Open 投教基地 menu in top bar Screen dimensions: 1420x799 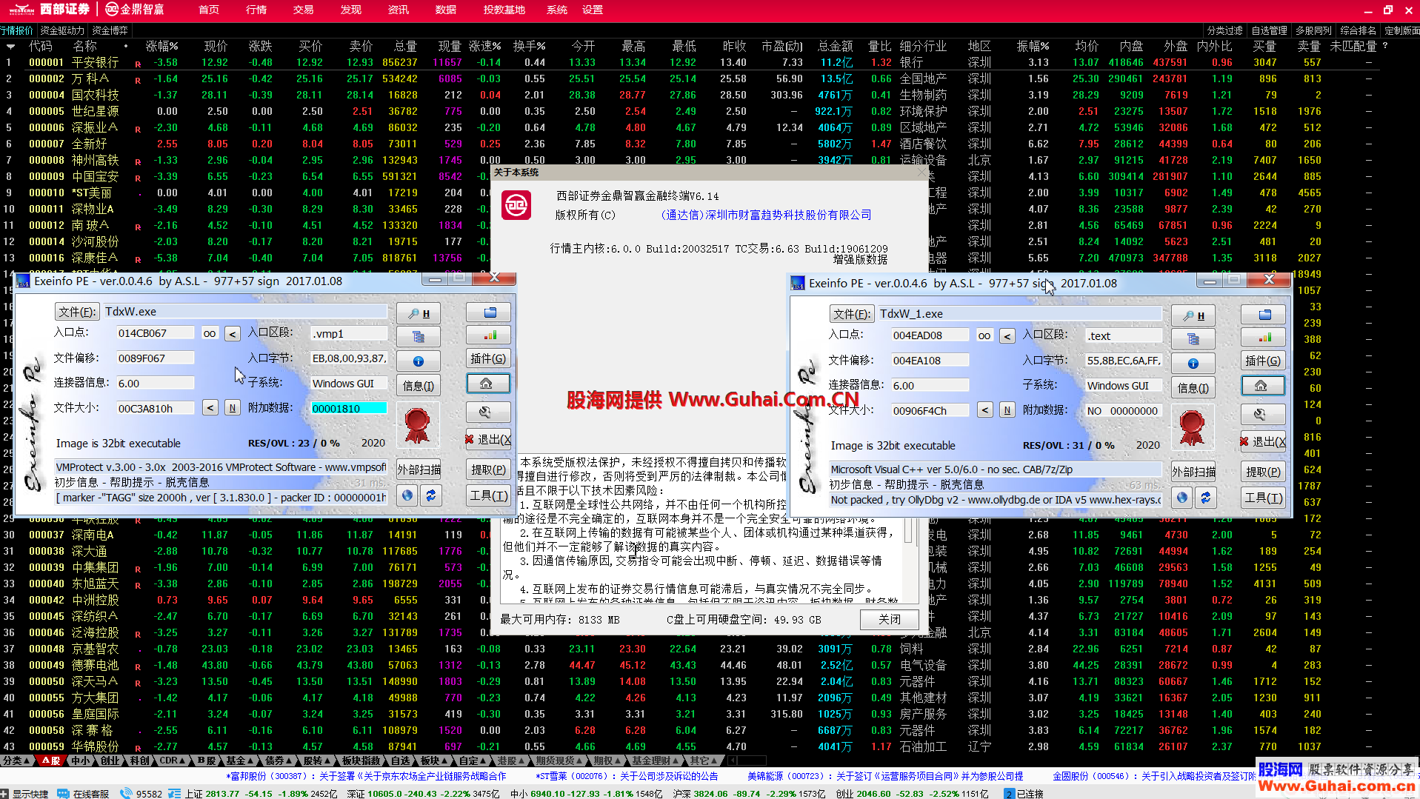pyautogui.click(x=504, y=10)
